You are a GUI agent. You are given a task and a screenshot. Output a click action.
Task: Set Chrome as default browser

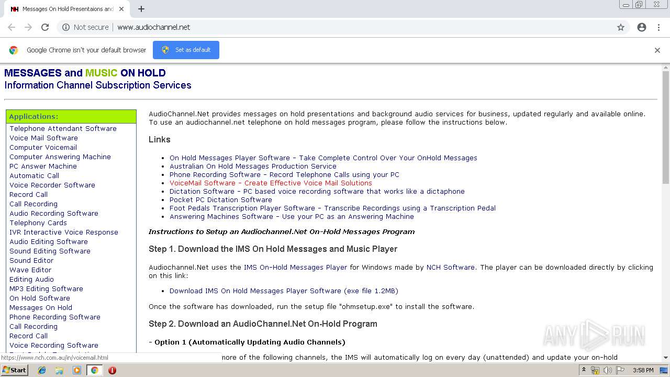click(x=186, y=50)
